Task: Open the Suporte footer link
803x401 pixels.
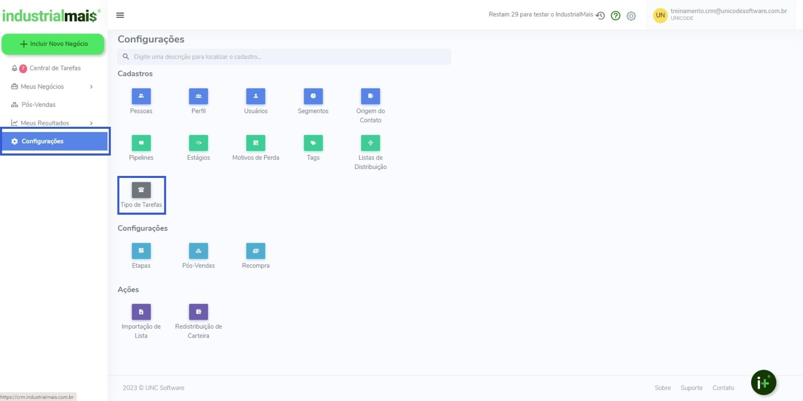Action: (x=691, y=388)
